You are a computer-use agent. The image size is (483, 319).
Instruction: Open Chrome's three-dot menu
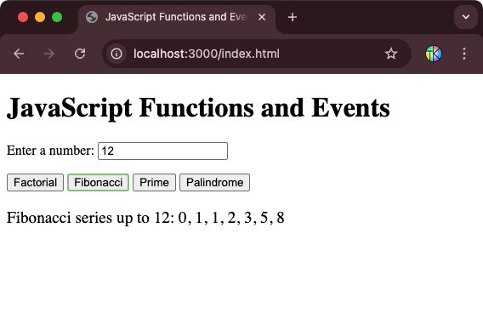click(x=464, y=54)
